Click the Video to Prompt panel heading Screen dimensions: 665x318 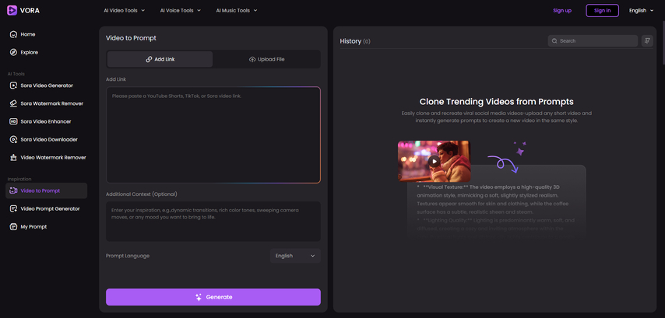tap(131, 38)
